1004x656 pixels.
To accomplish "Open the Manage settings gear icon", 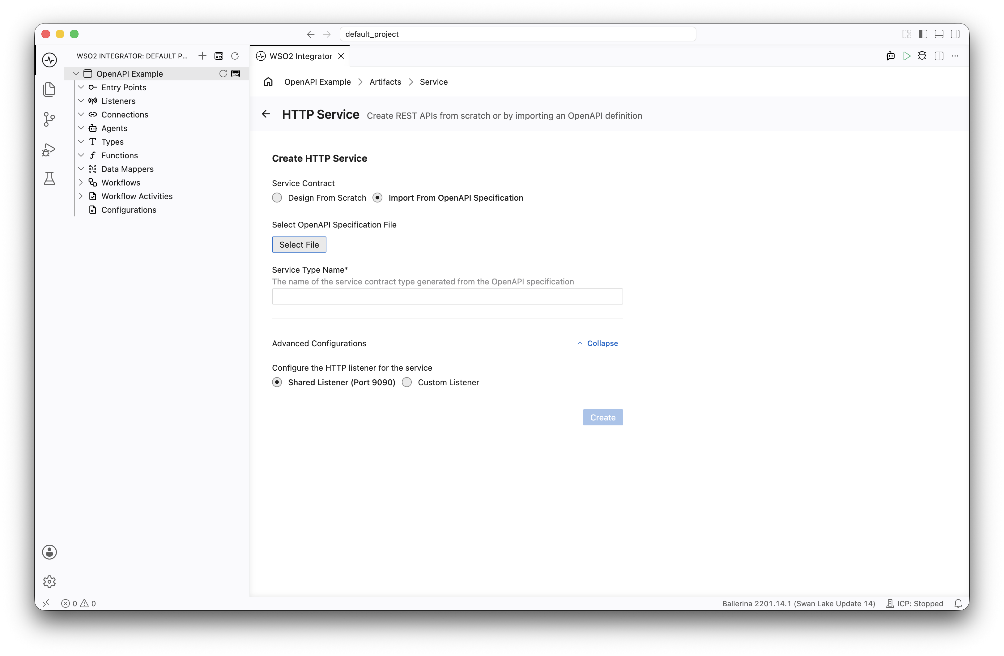I will click(49, 582).
